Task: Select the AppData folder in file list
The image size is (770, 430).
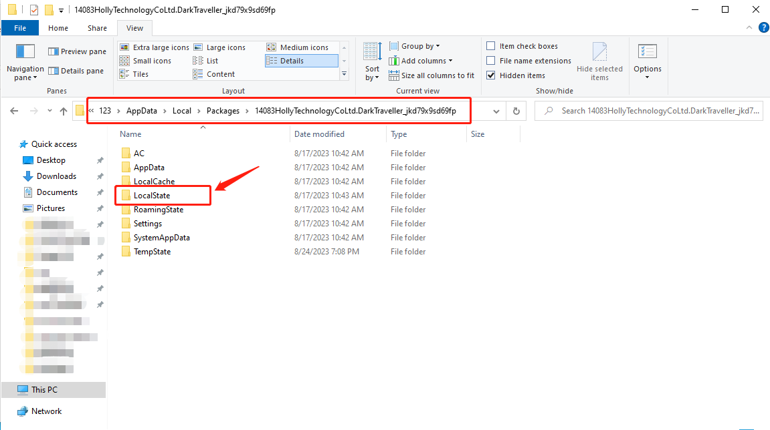Action: (x=149, y=168)
